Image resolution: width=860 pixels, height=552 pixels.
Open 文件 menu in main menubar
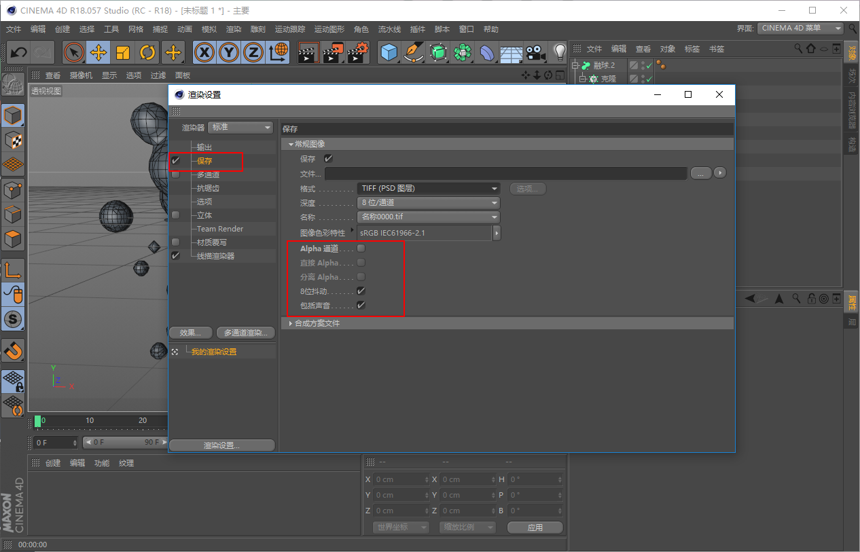pyautogui.click(x=14, y=29)
